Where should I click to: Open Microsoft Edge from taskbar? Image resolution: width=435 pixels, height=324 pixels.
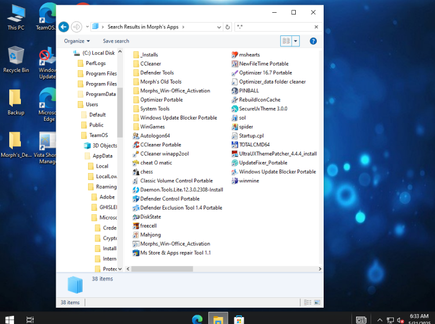click(x=197, y=319)
